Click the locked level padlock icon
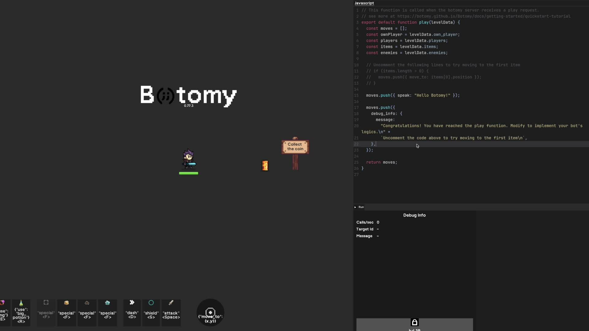The image size is (589, 331). 414,322
